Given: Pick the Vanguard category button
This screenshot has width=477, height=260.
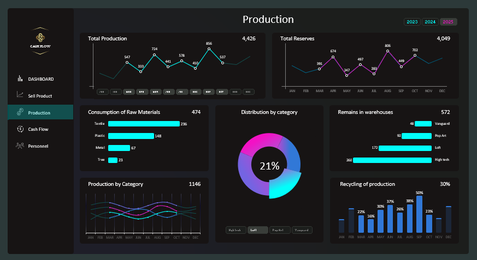Looking at the screenshot, I should 302,230.
